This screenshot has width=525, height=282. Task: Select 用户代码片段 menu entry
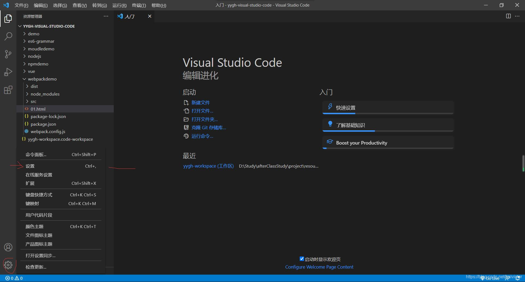coord(61,215)
